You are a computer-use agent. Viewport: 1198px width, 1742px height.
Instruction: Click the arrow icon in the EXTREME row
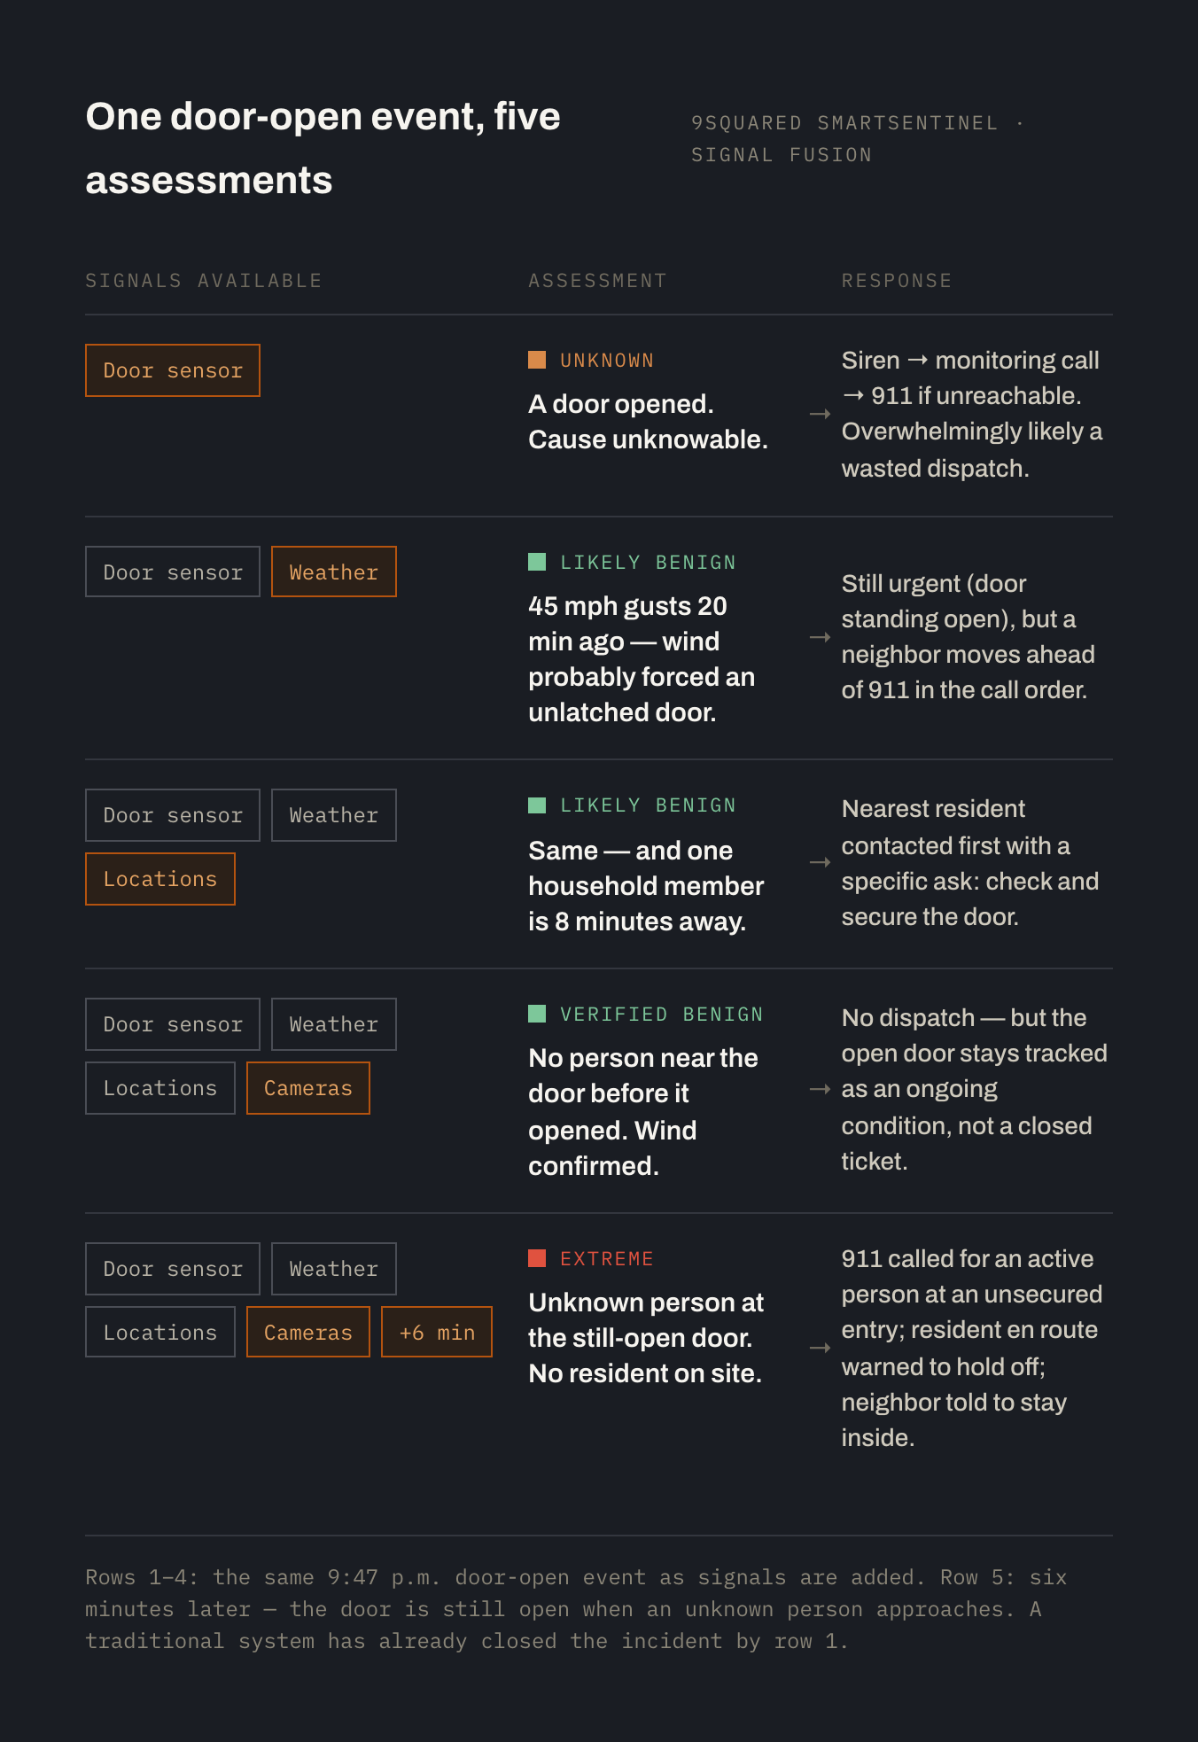pos(821,1348)
